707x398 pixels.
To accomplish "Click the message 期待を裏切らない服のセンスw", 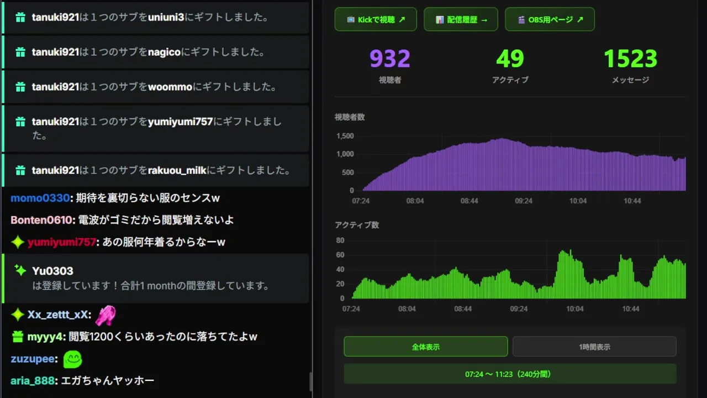I will point(147,198).
